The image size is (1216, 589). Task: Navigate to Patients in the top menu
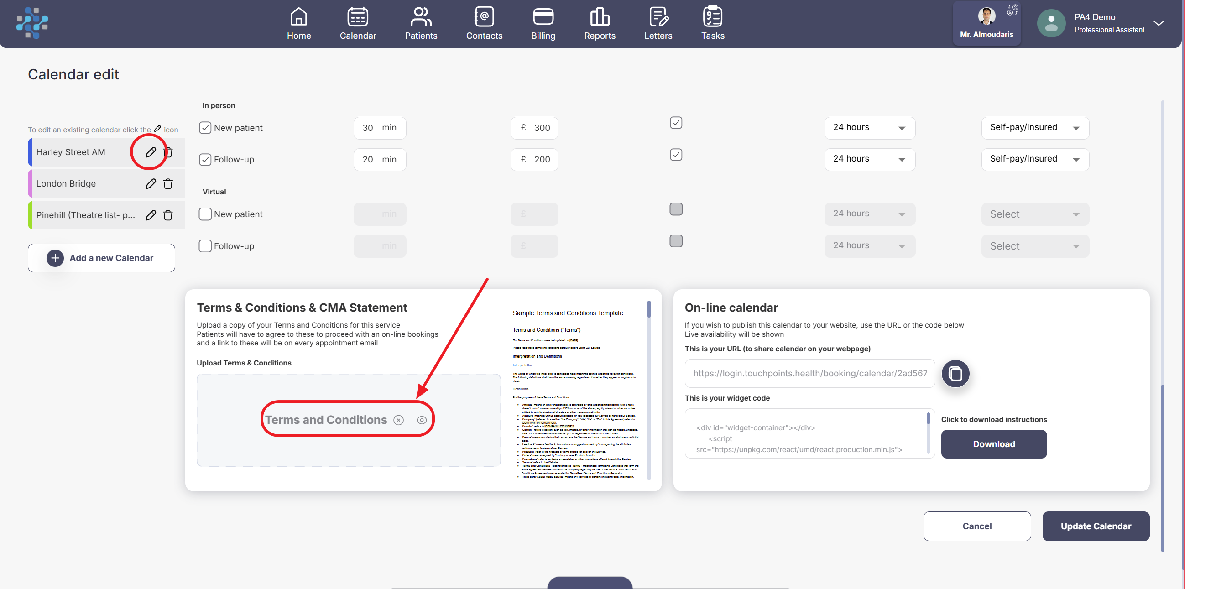[421, 24]
